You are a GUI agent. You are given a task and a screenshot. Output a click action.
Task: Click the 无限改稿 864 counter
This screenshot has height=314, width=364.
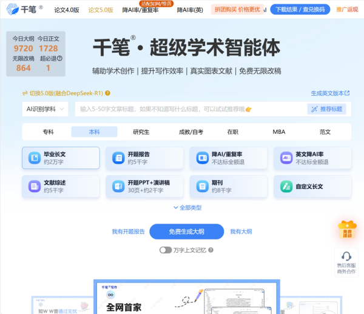24,64
